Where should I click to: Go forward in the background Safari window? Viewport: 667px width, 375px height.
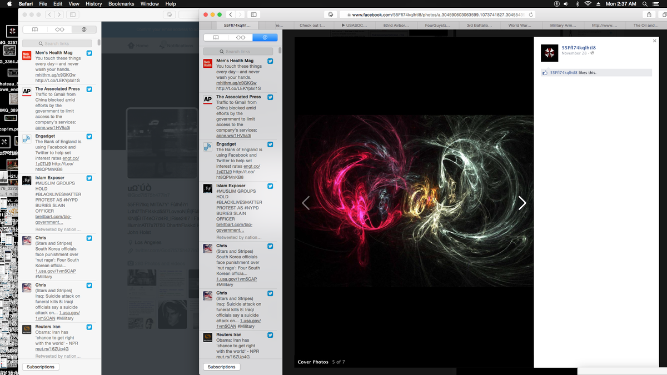[x=58, y=14]
